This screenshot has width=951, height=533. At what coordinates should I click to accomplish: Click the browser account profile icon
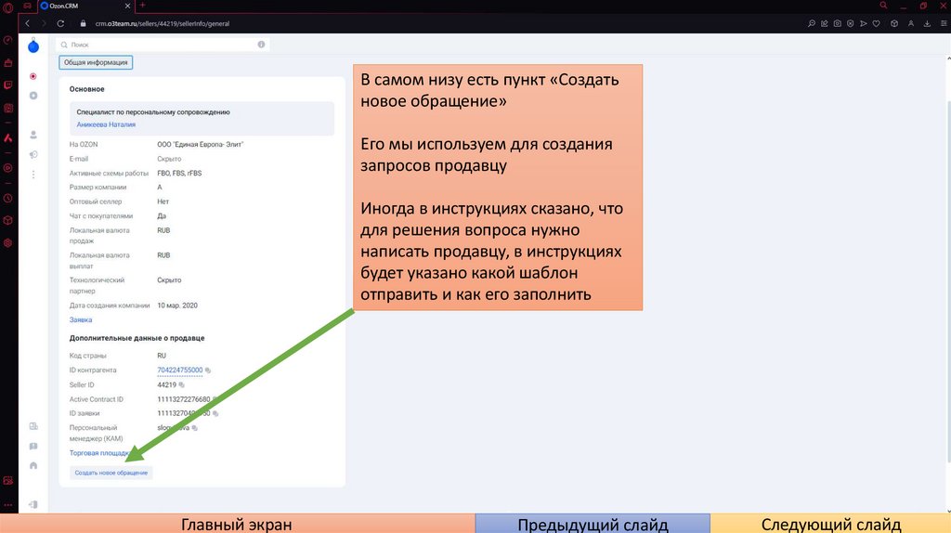point(911,23)
